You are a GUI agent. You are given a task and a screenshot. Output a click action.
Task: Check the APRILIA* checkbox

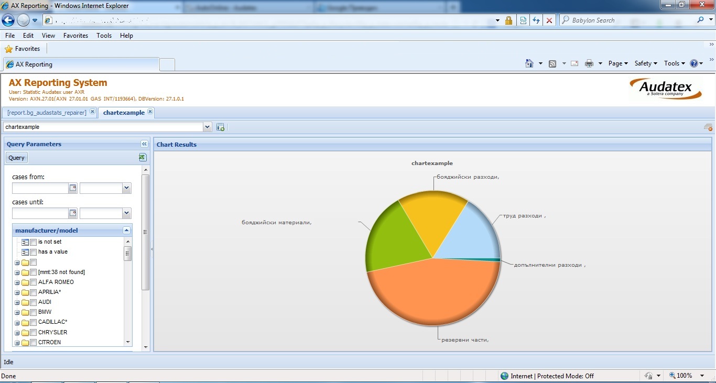34,292
